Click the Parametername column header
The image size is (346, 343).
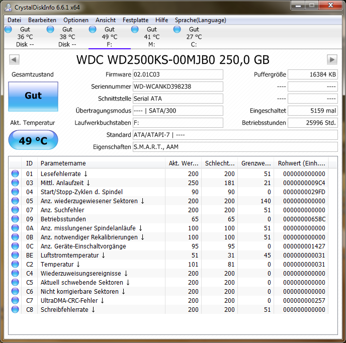pos(101,163)
